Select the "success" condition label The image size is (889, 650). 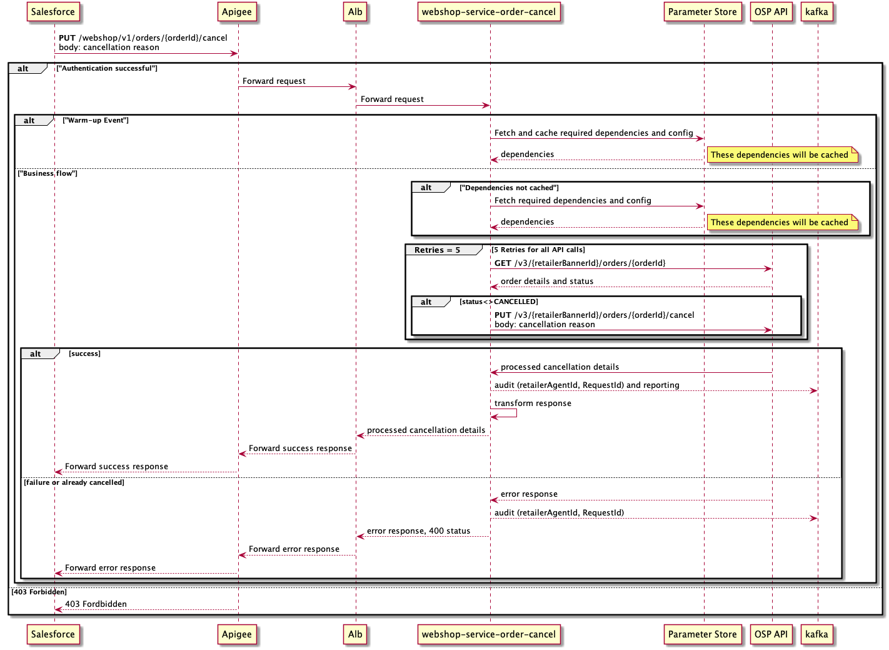tap(84, 353)
